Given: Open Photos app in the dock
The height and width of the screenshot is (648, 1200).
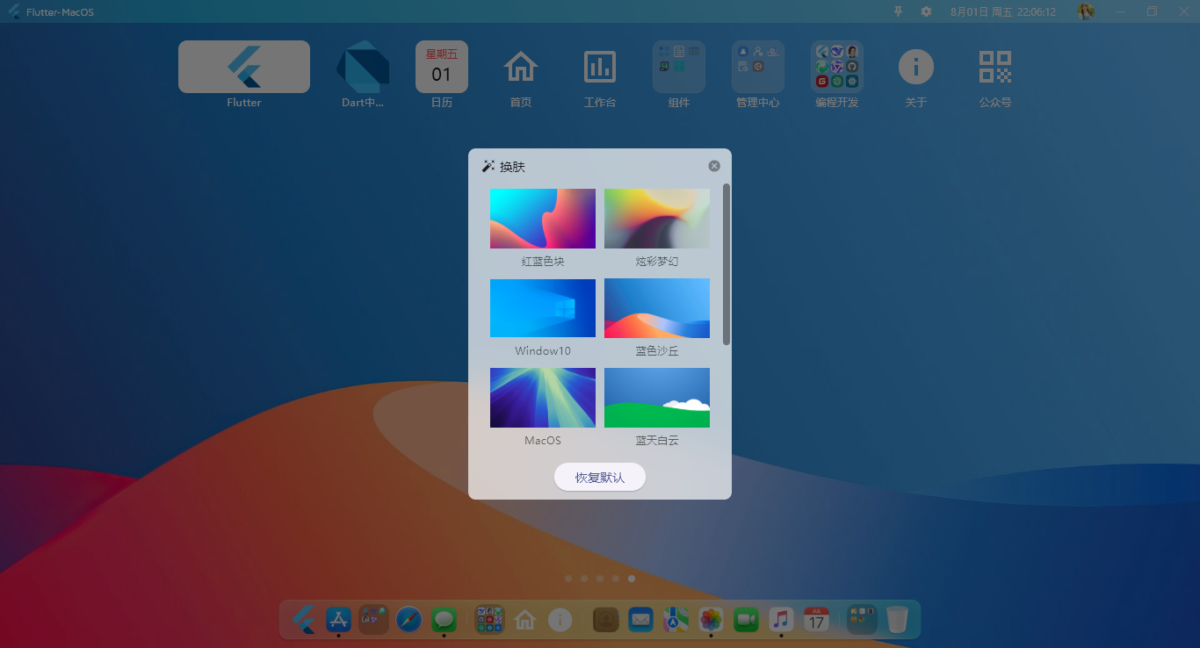Looking at the screenshot, I should (711, 619).
